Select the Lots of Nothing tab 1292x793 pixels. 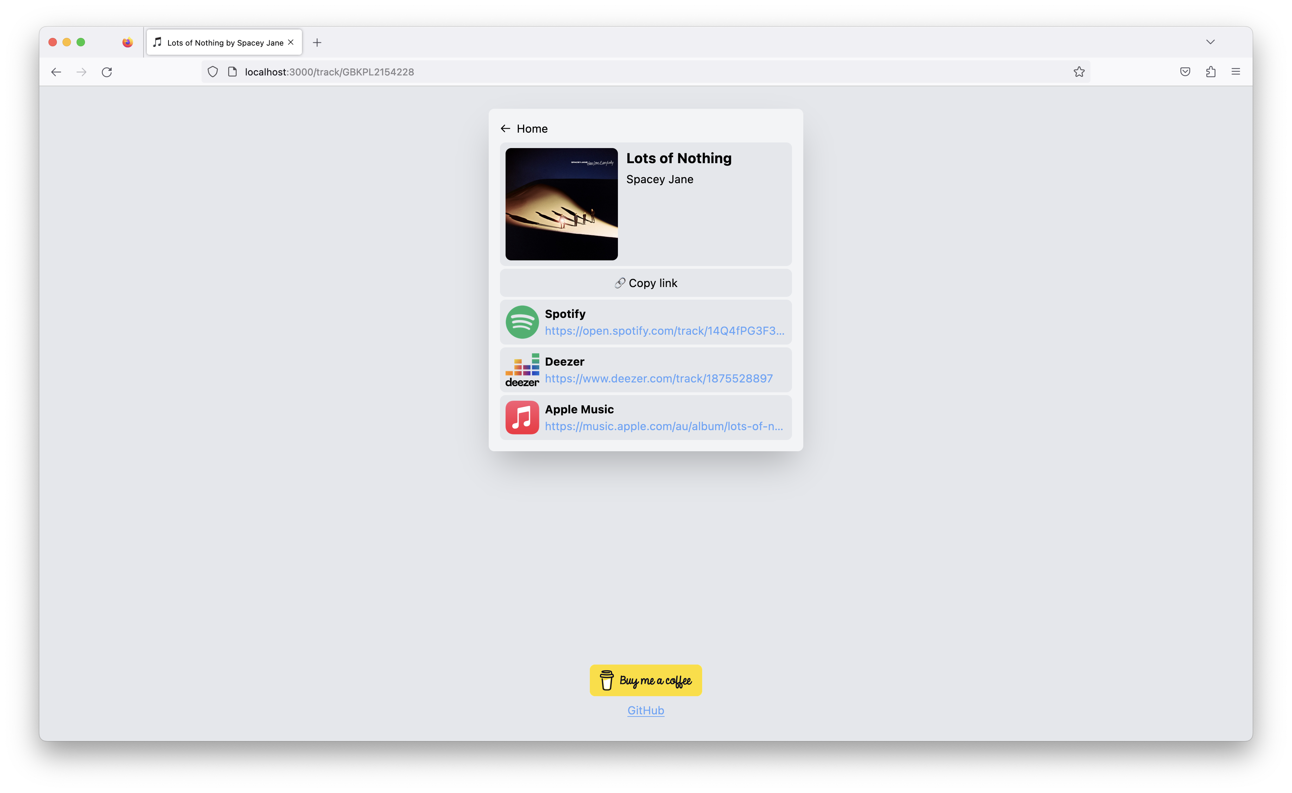pos(225,42)
